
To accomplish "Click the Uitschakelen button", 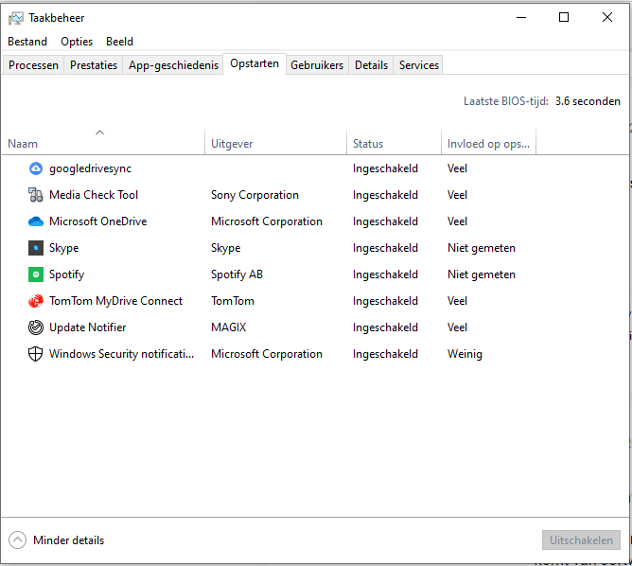I will pos(581,540).
